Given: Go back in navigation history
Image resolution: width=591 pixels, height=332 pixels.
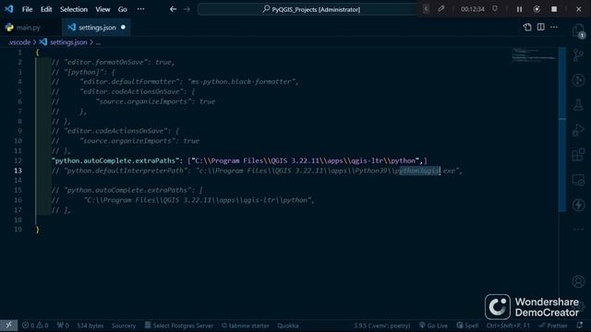Looking at the screenshot, I should 173,9.
